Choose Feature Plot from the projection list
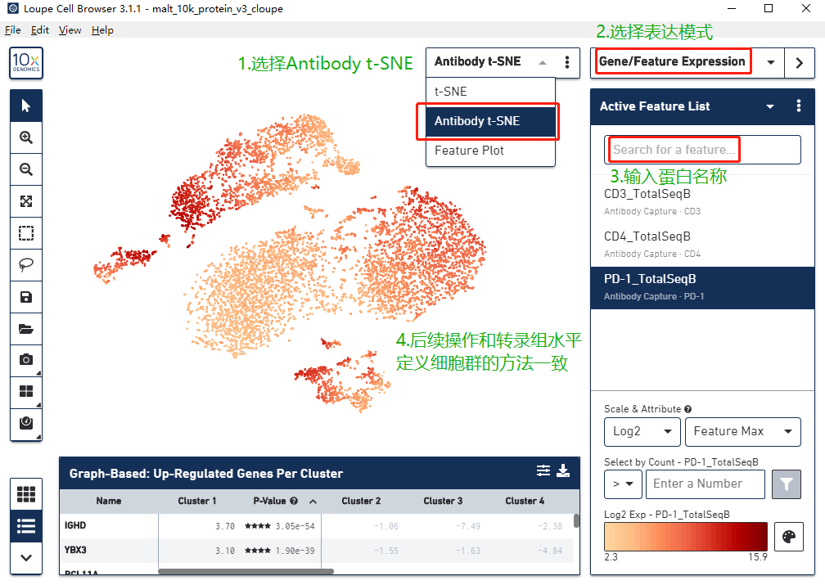The image size is (825, 585). tap(490, 151)
